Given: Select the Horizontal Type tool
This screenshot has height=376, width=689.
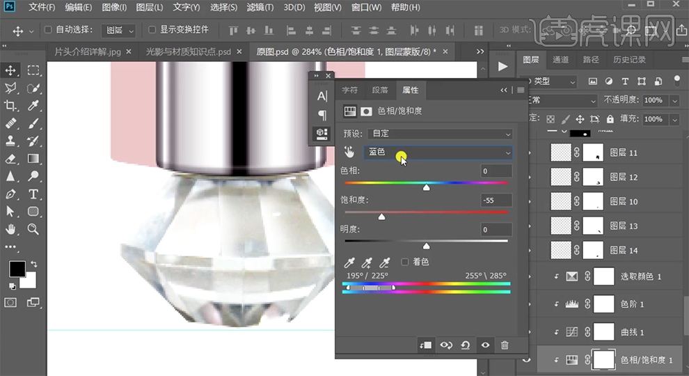Looking at the screenshot, I should pos(33,194).
